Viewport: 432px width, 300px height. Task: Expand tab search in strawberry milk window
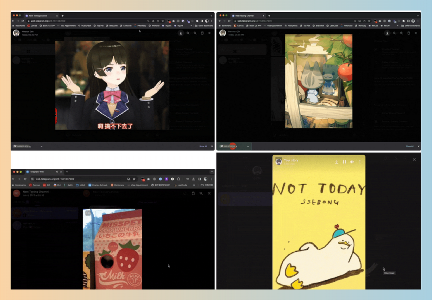211,172
